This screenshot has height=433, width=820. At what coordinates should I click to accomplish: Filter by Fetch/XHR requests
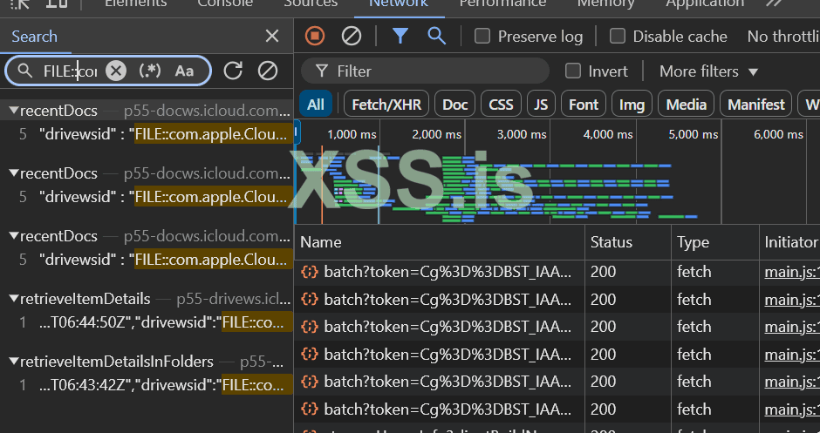(386, 105)
